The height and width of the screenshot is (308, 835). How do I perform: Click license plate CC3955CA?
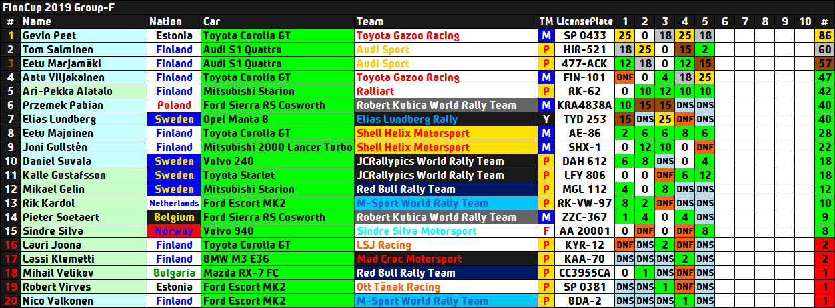(x=584, y=273)
